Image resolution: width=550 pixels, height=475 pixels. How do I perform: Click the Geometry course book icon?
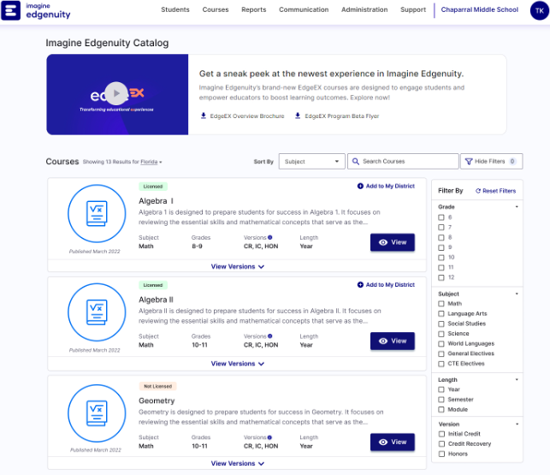click(95, 413)
